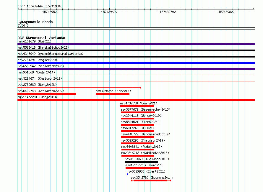This screenshot has width=263, height=192.
Task: Open the nsv4343949 (gnomADStructuralVariants) label
Action: (51, 54)
